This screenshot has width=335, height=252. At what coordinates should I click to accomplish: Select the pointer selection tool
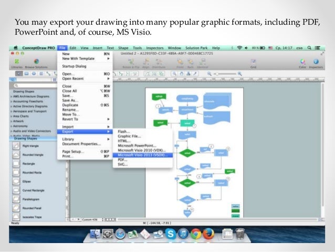[19, 74]
